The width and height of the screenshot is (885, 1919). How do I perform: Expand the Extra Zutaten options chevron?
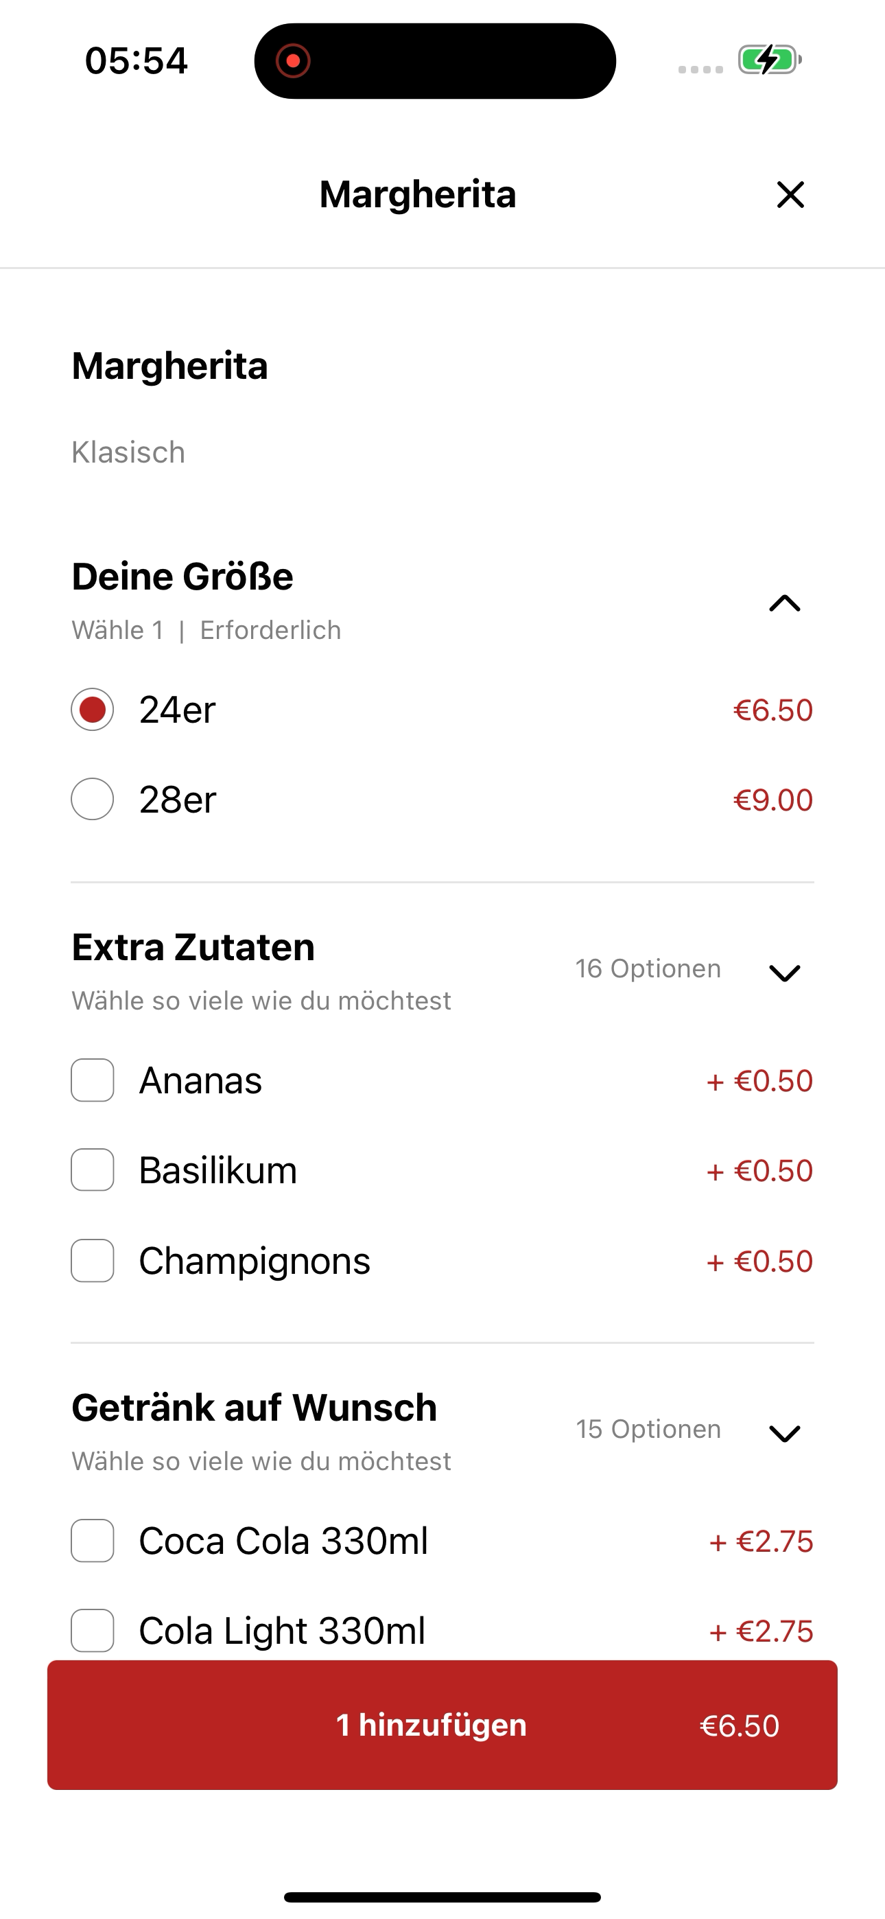784,973
